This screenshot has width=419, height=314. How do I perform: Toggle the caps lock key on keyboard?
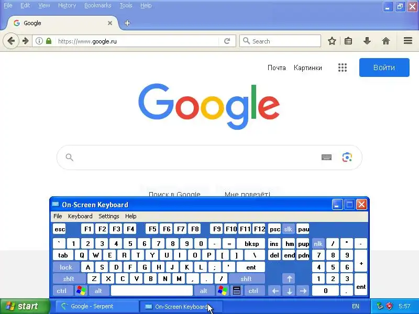(66, 267)
